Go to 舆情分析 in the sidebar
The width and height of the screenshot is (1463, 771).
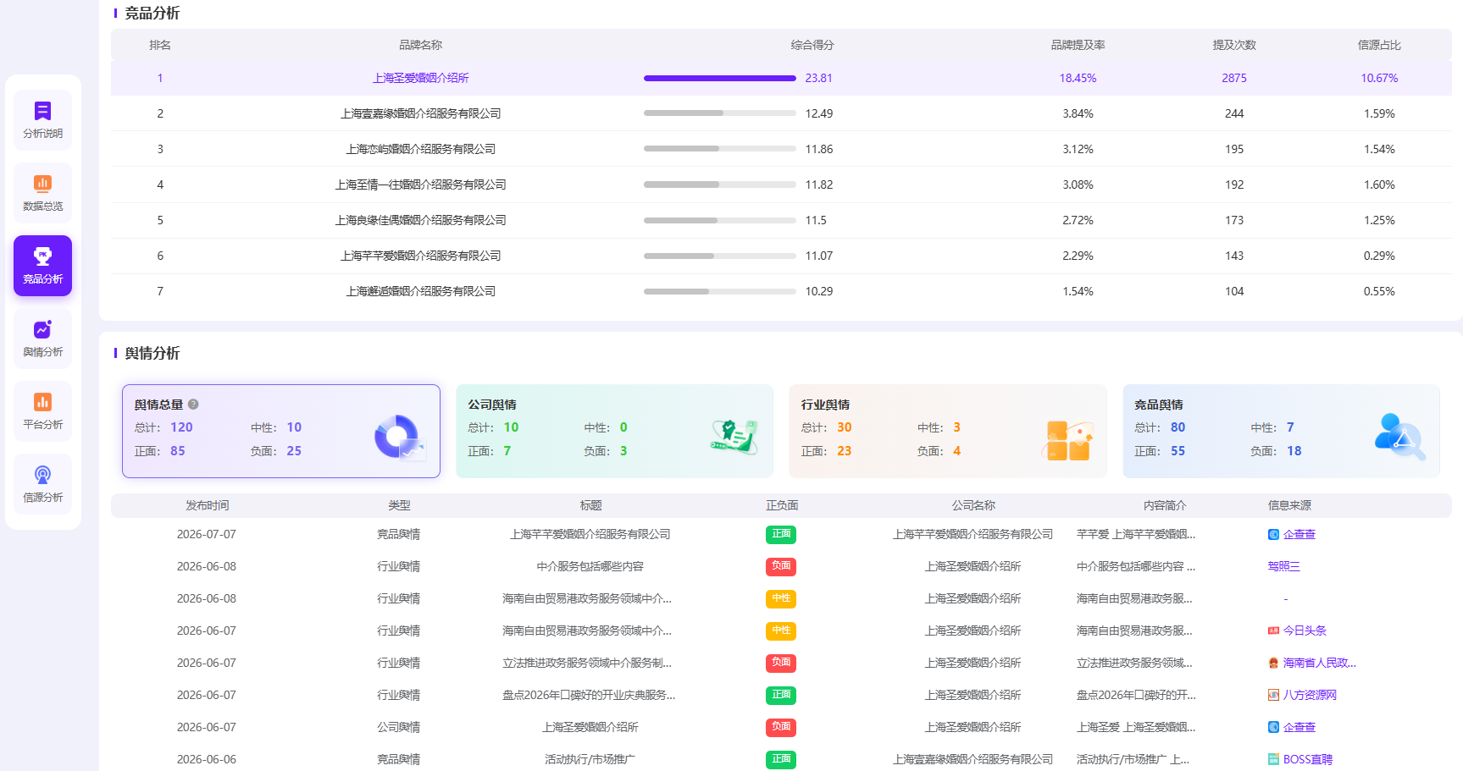(x=42, y=339)
